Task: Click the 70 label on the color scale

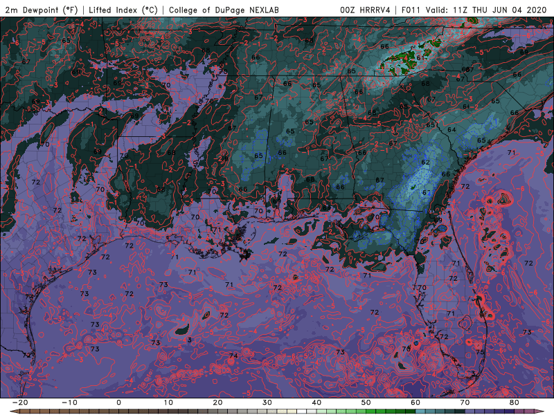Action: pyautogui.click(x=465, y=403)
